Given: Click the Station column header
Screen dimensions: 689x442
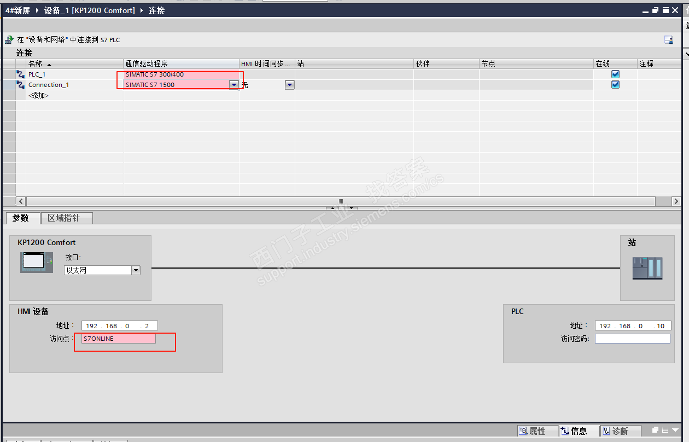Looking at the screenshot, I should pyautogui.click(x=354, y=63).
